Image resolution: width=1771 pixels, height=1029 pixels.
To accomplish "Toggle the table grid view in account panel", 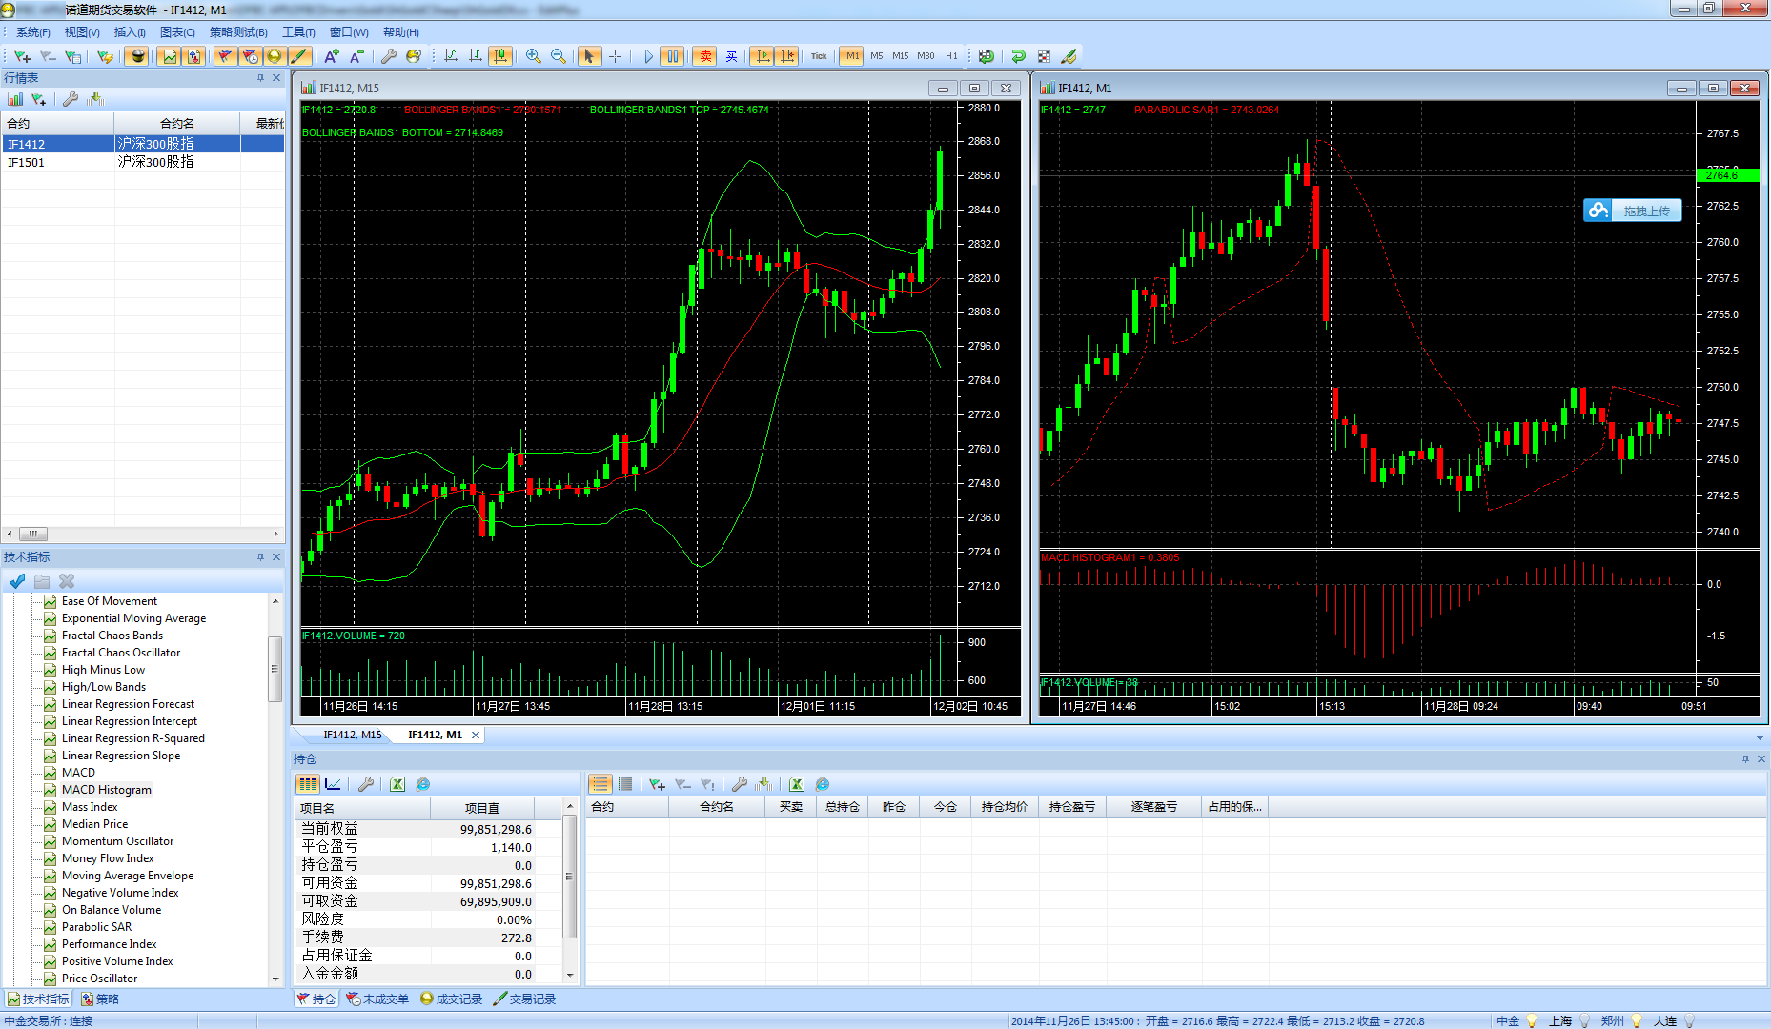I will click(x=308, y=784).
